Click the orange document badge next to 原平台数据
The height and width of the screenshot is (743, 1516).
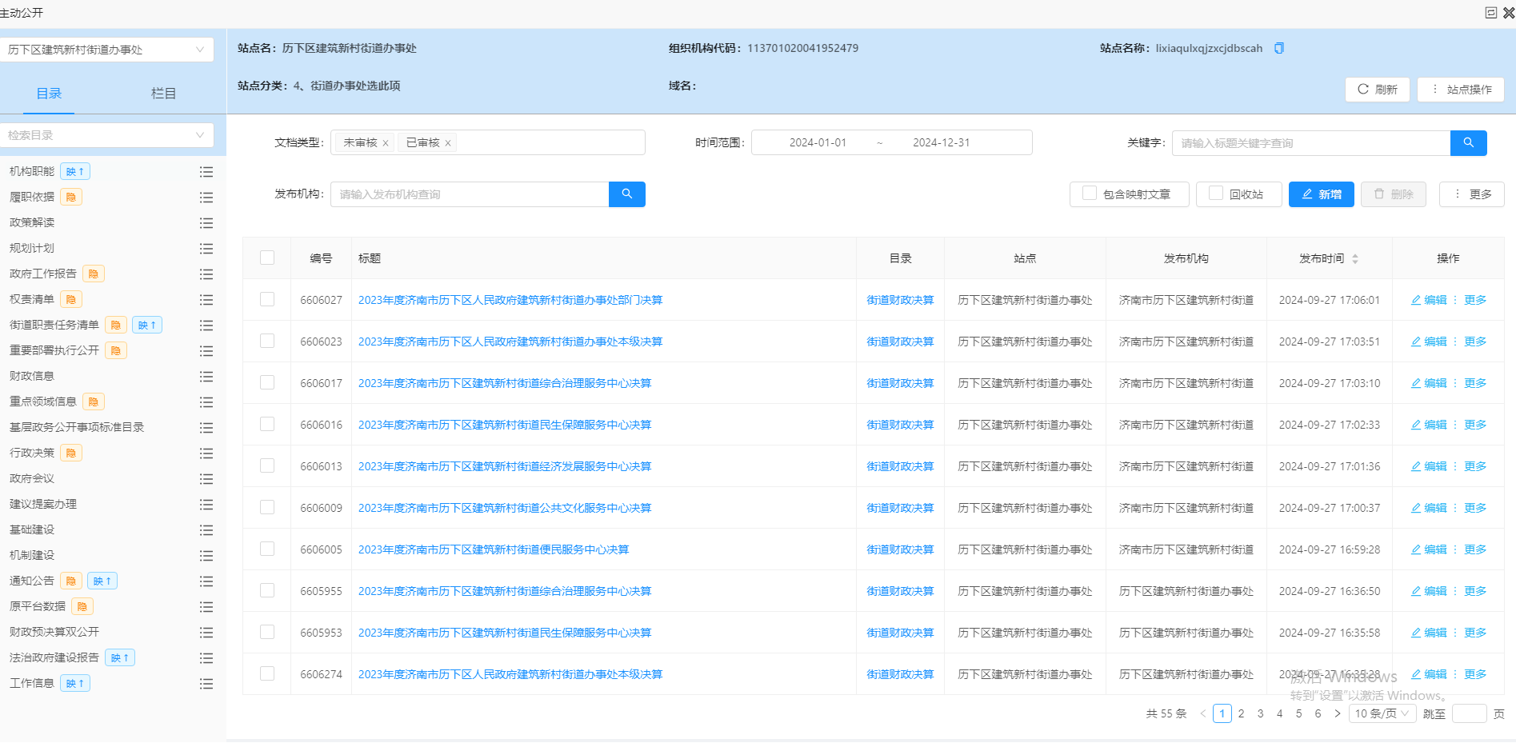tap(82, 606)
